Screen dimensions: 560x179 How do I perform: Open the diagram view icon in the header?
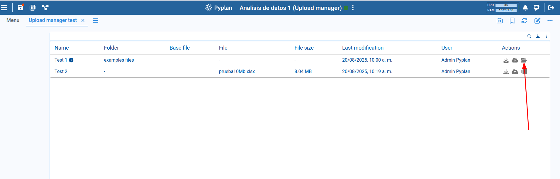[45, 8]
